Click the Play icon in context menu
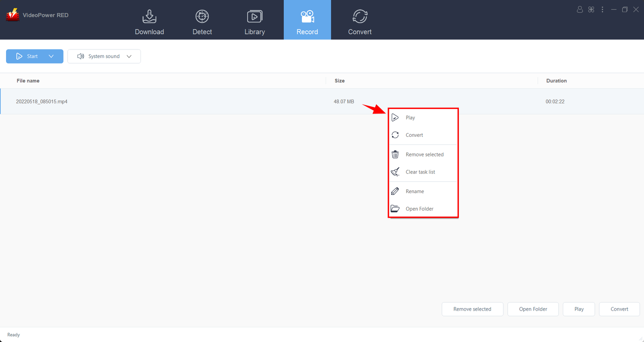The width and height of the screenshot is (644, 342). tap(395, 117)
